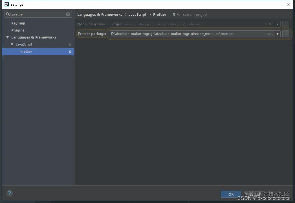
Task: Select the Keymap settings category
Action: 18,23
